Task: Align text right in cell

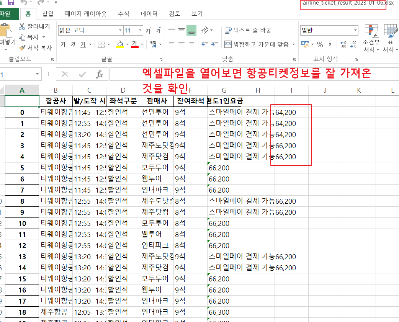Action: point(191,44)
